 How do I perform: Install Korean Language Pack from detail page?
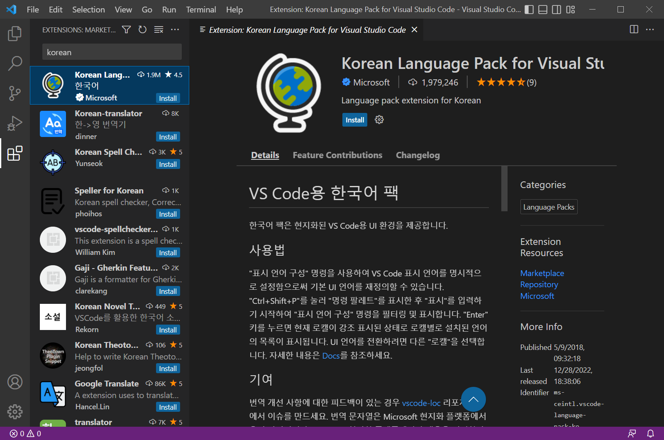[355, 120]
